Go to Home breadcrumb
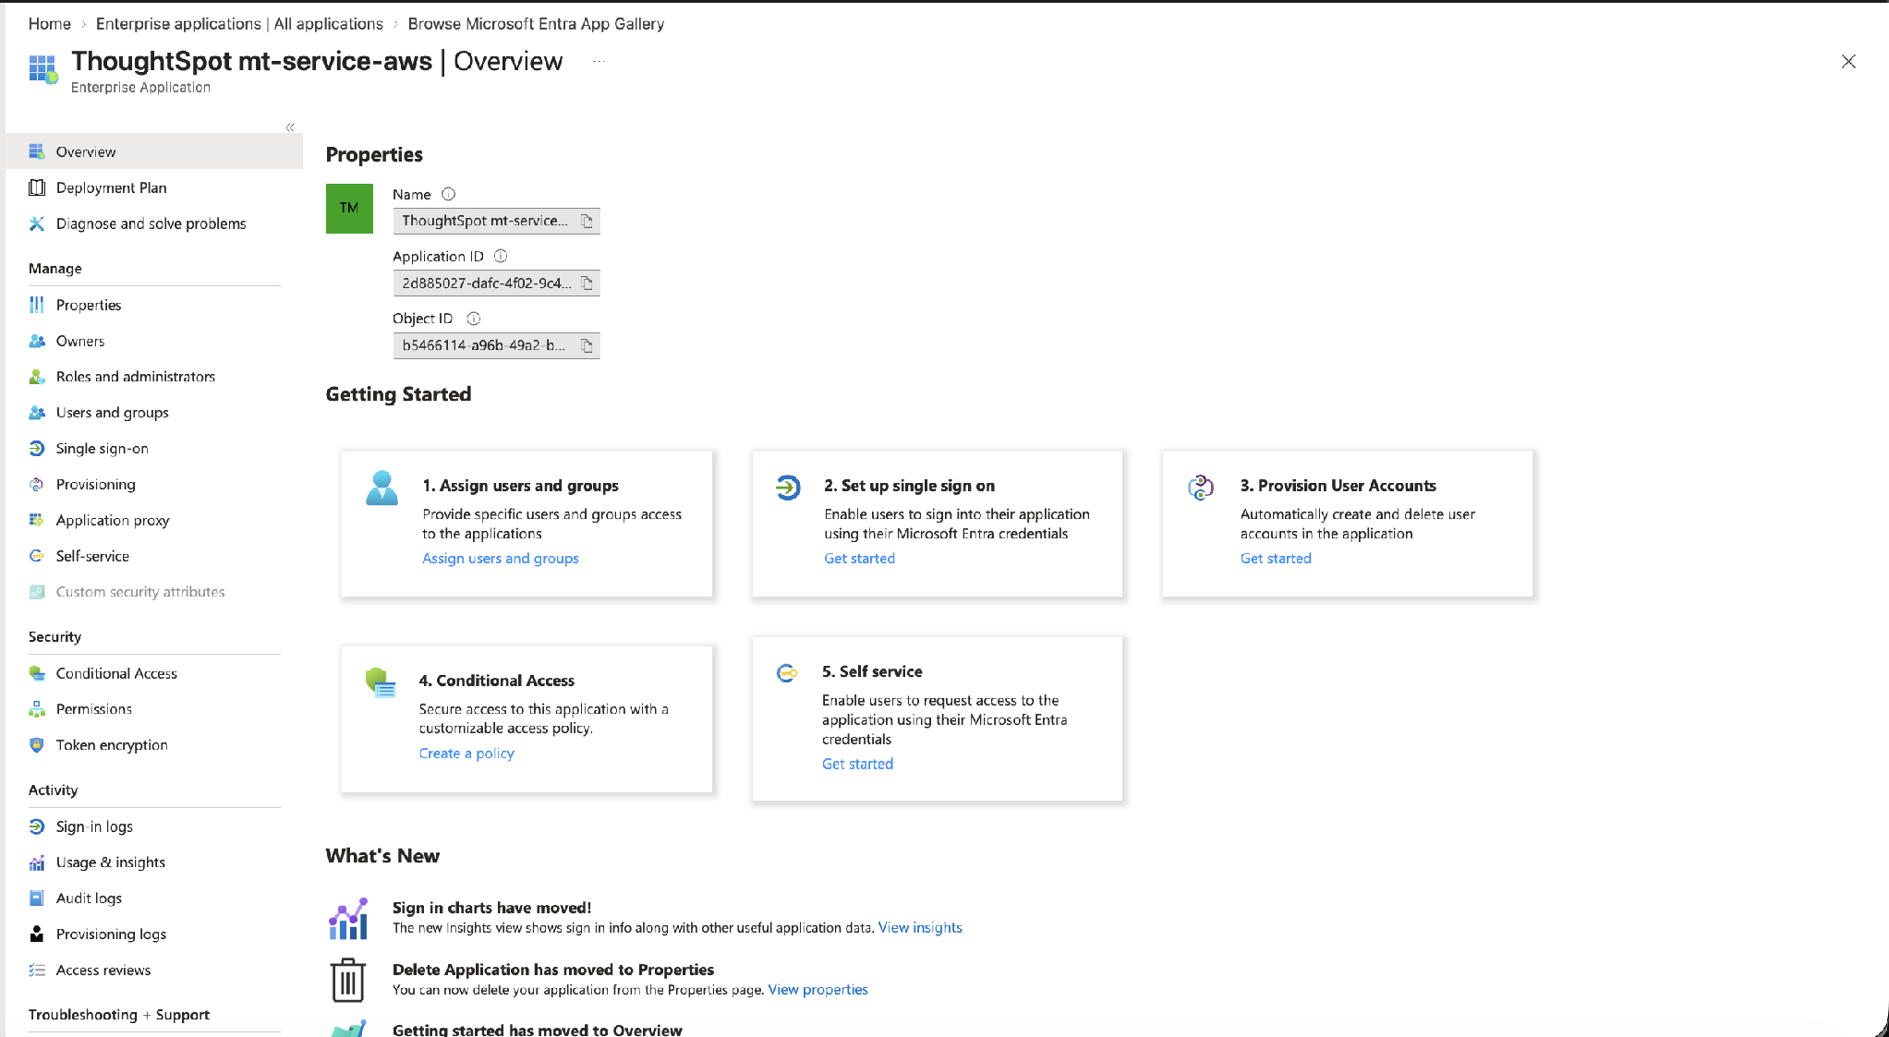The width and height of the screenshot is (1889, 1037). [x=50, y=24]
